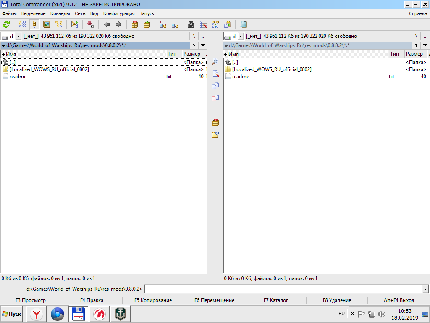430x323 pixels.
Task: Click the green Refresh icon in toolbar
Action: click(6, 25)
